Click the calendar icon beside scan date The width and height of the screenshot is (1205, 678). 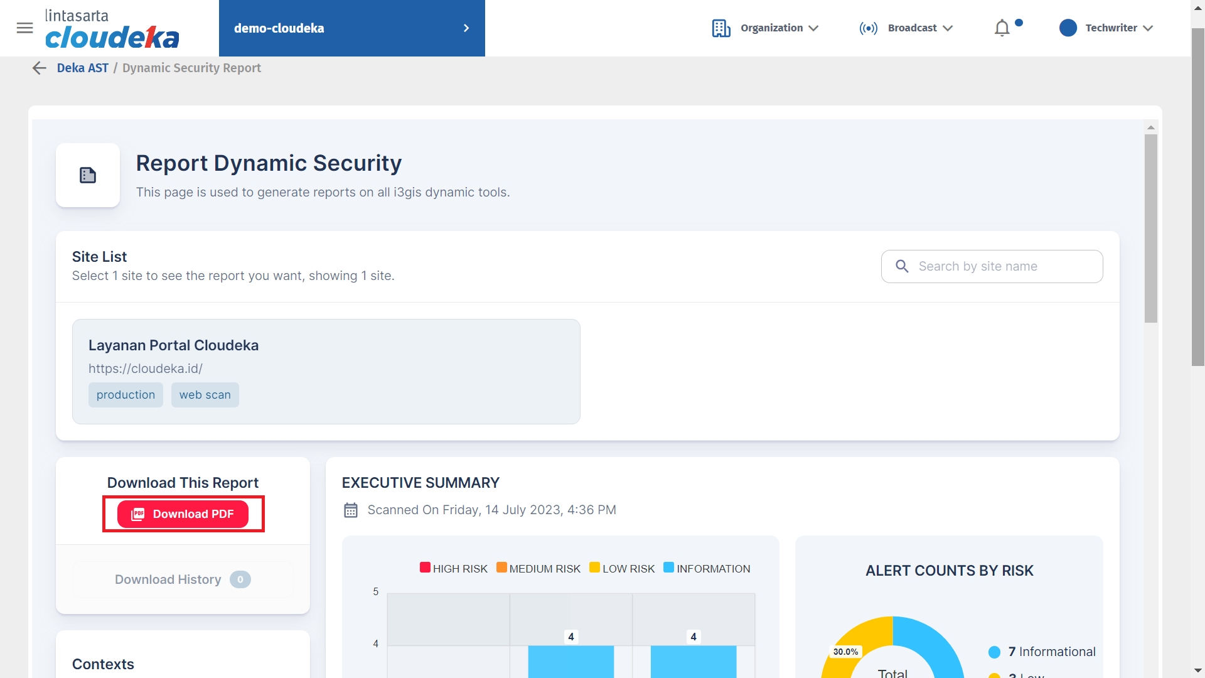[350, 510]
